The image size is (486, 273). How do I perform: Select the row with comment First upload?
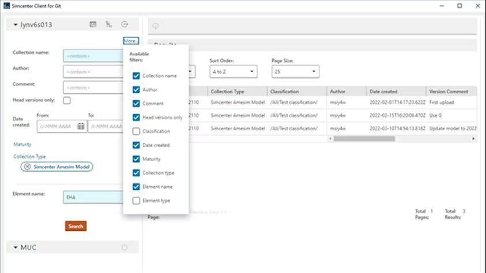[333, 102]
